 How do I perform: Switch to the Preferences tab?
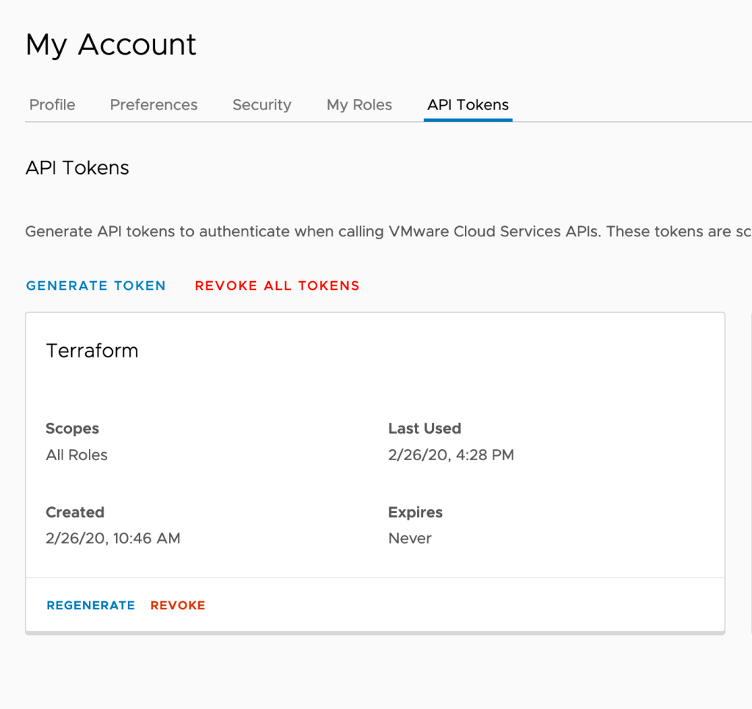pyautogui.click(x=153, y=105)
